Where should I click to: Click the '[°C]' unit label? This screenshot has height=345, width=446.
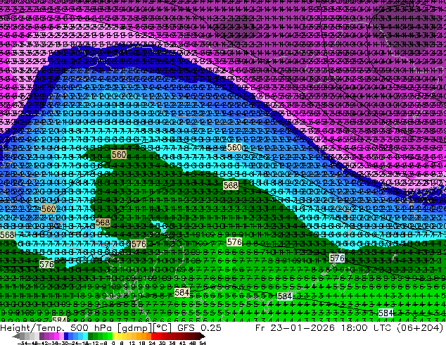click(163, 328)
